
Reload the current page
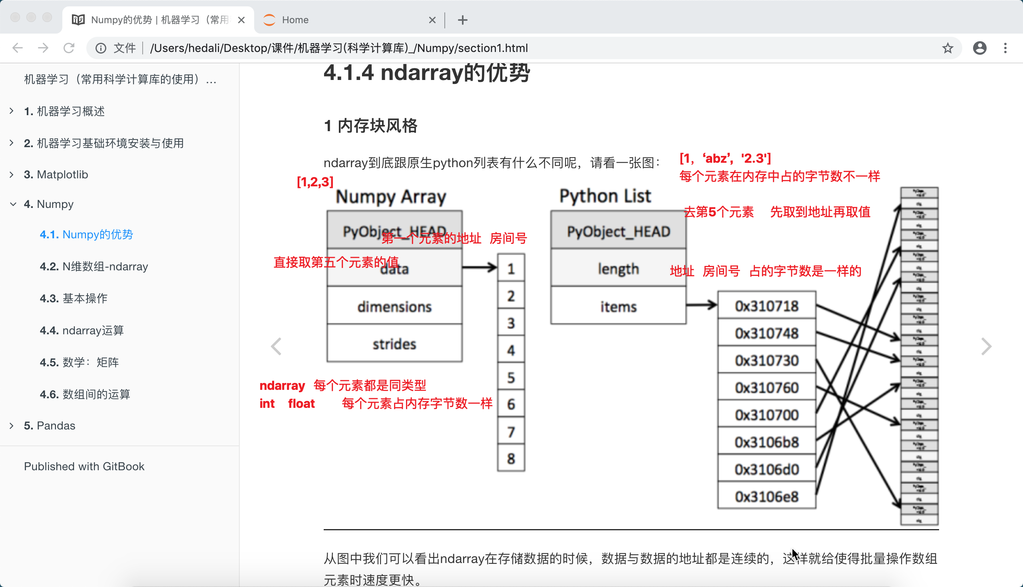click(69, 48)
